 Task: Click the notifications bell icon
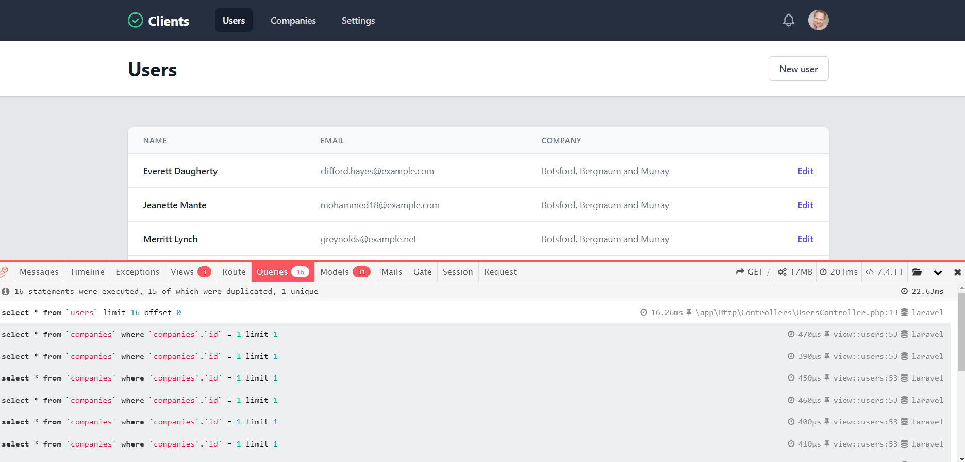coord(788,20)
